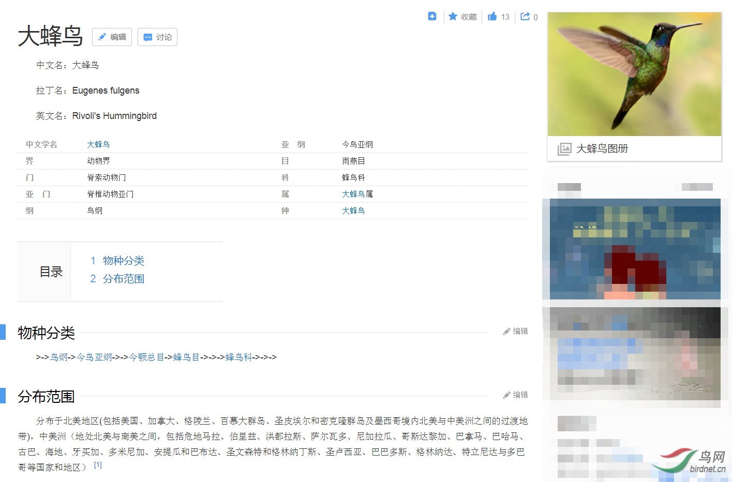
Task: Open the 讨论 discussion button
Action: point(157,37)
